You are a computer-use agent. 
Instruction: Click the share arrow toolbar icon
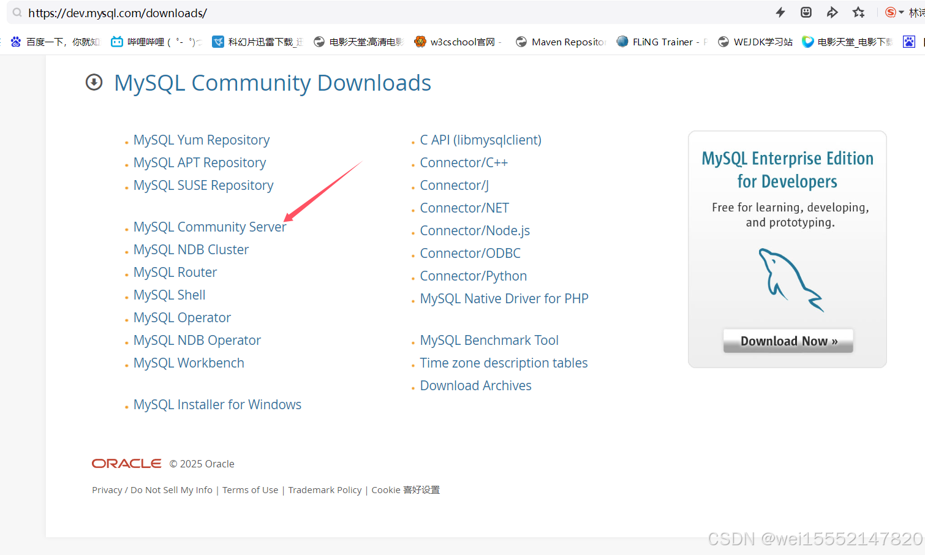832,12
